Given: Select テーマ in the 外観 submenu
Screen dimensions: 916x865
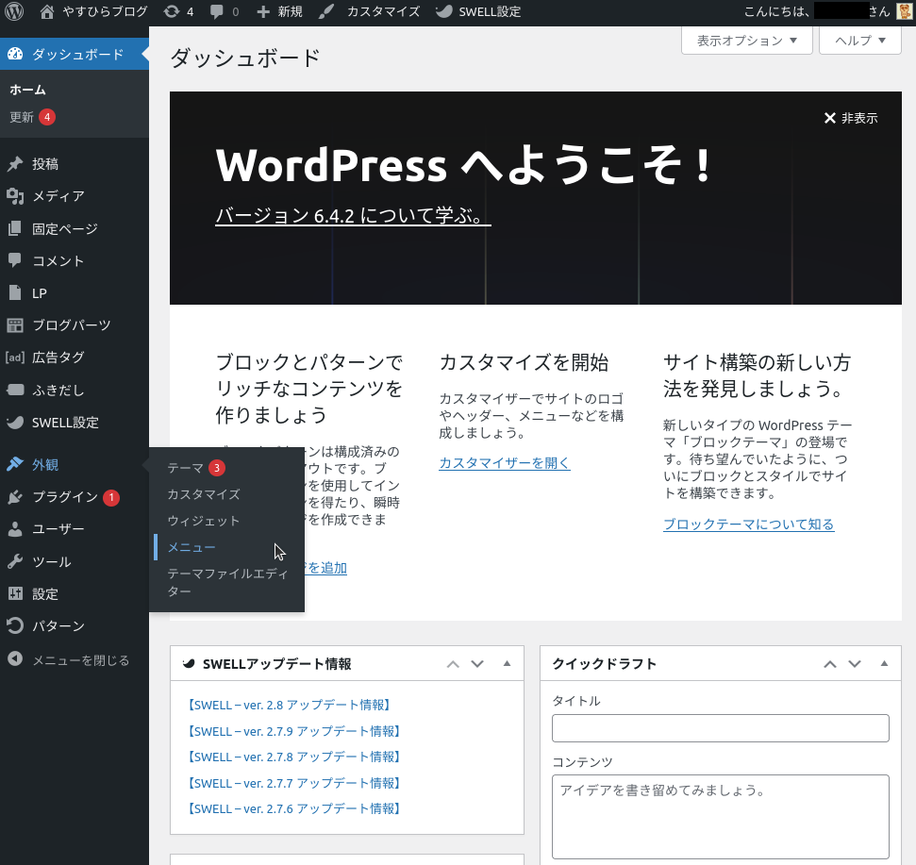Looking at the screenshot, I should tap(185, 468).
